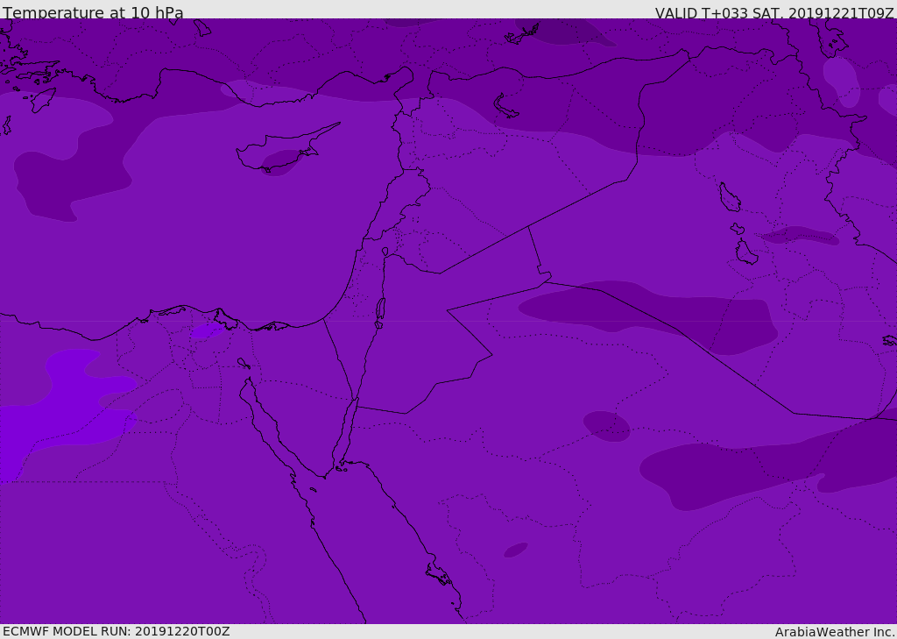Click the 'ECMWF MODEL RUN: 20191220T00Z' text

(x=117, y=631)
